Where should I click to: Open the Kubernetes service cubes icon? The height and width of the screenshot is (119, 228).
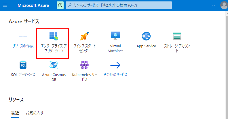[84, 65]
